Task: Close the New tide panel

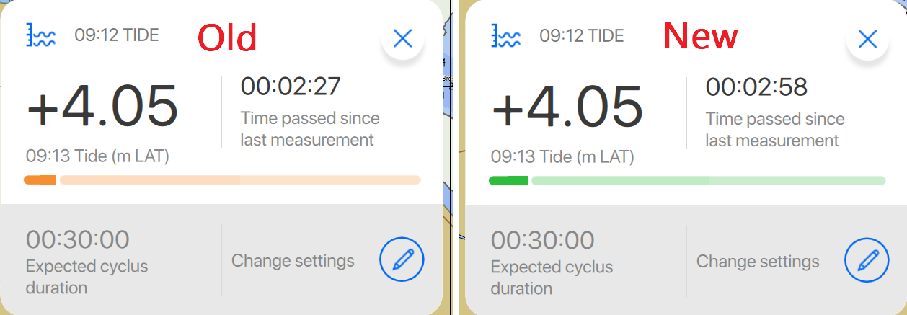Action: pyautogui.click(x=867, y=39)
